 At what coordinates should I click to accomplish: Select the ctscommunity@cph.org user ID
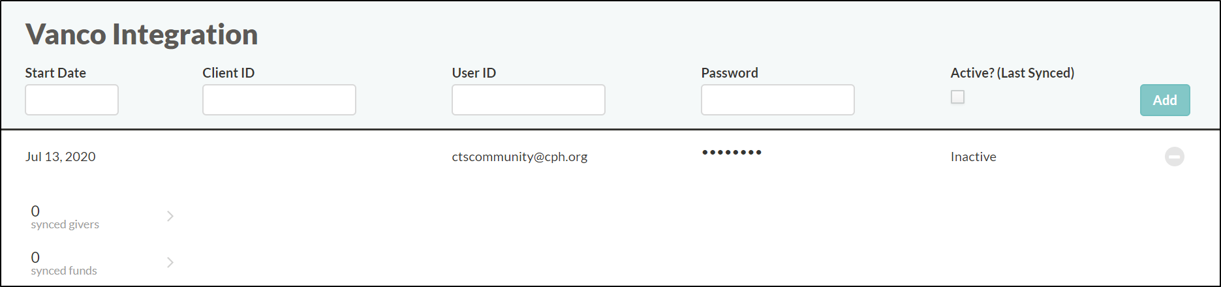click(x=519, y=157)
